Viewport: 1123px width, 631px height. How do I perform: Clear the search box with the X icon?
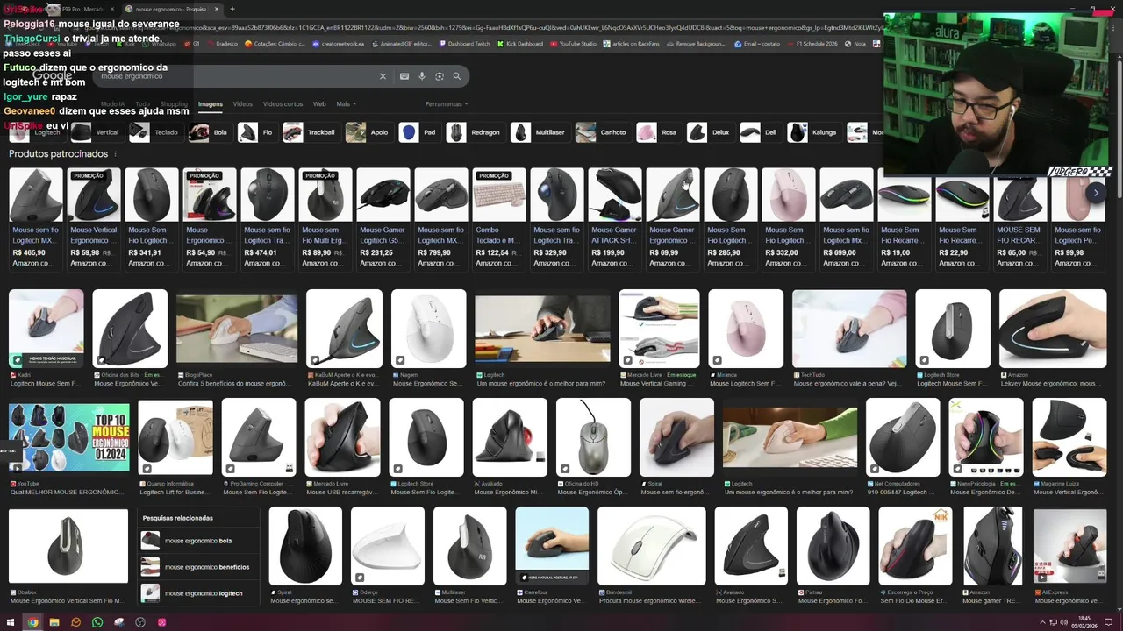383,76
